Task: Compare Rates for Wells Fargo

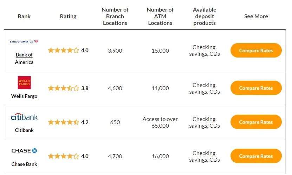Action: (256, 88)
